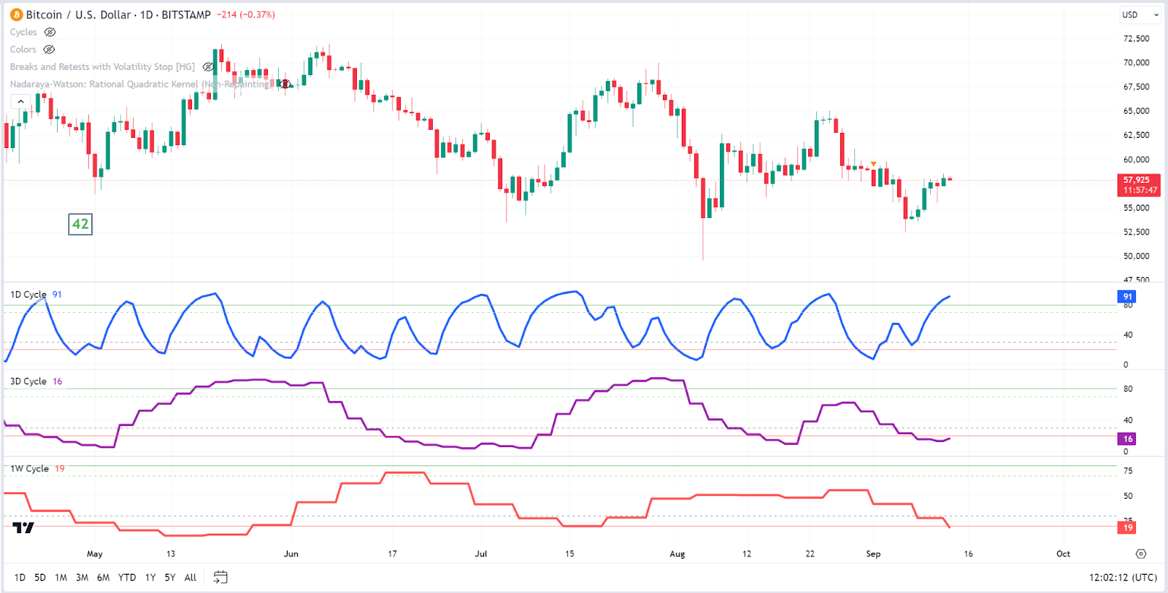
Task: Select the 5Y time range
Action: (x=170, y=577)
